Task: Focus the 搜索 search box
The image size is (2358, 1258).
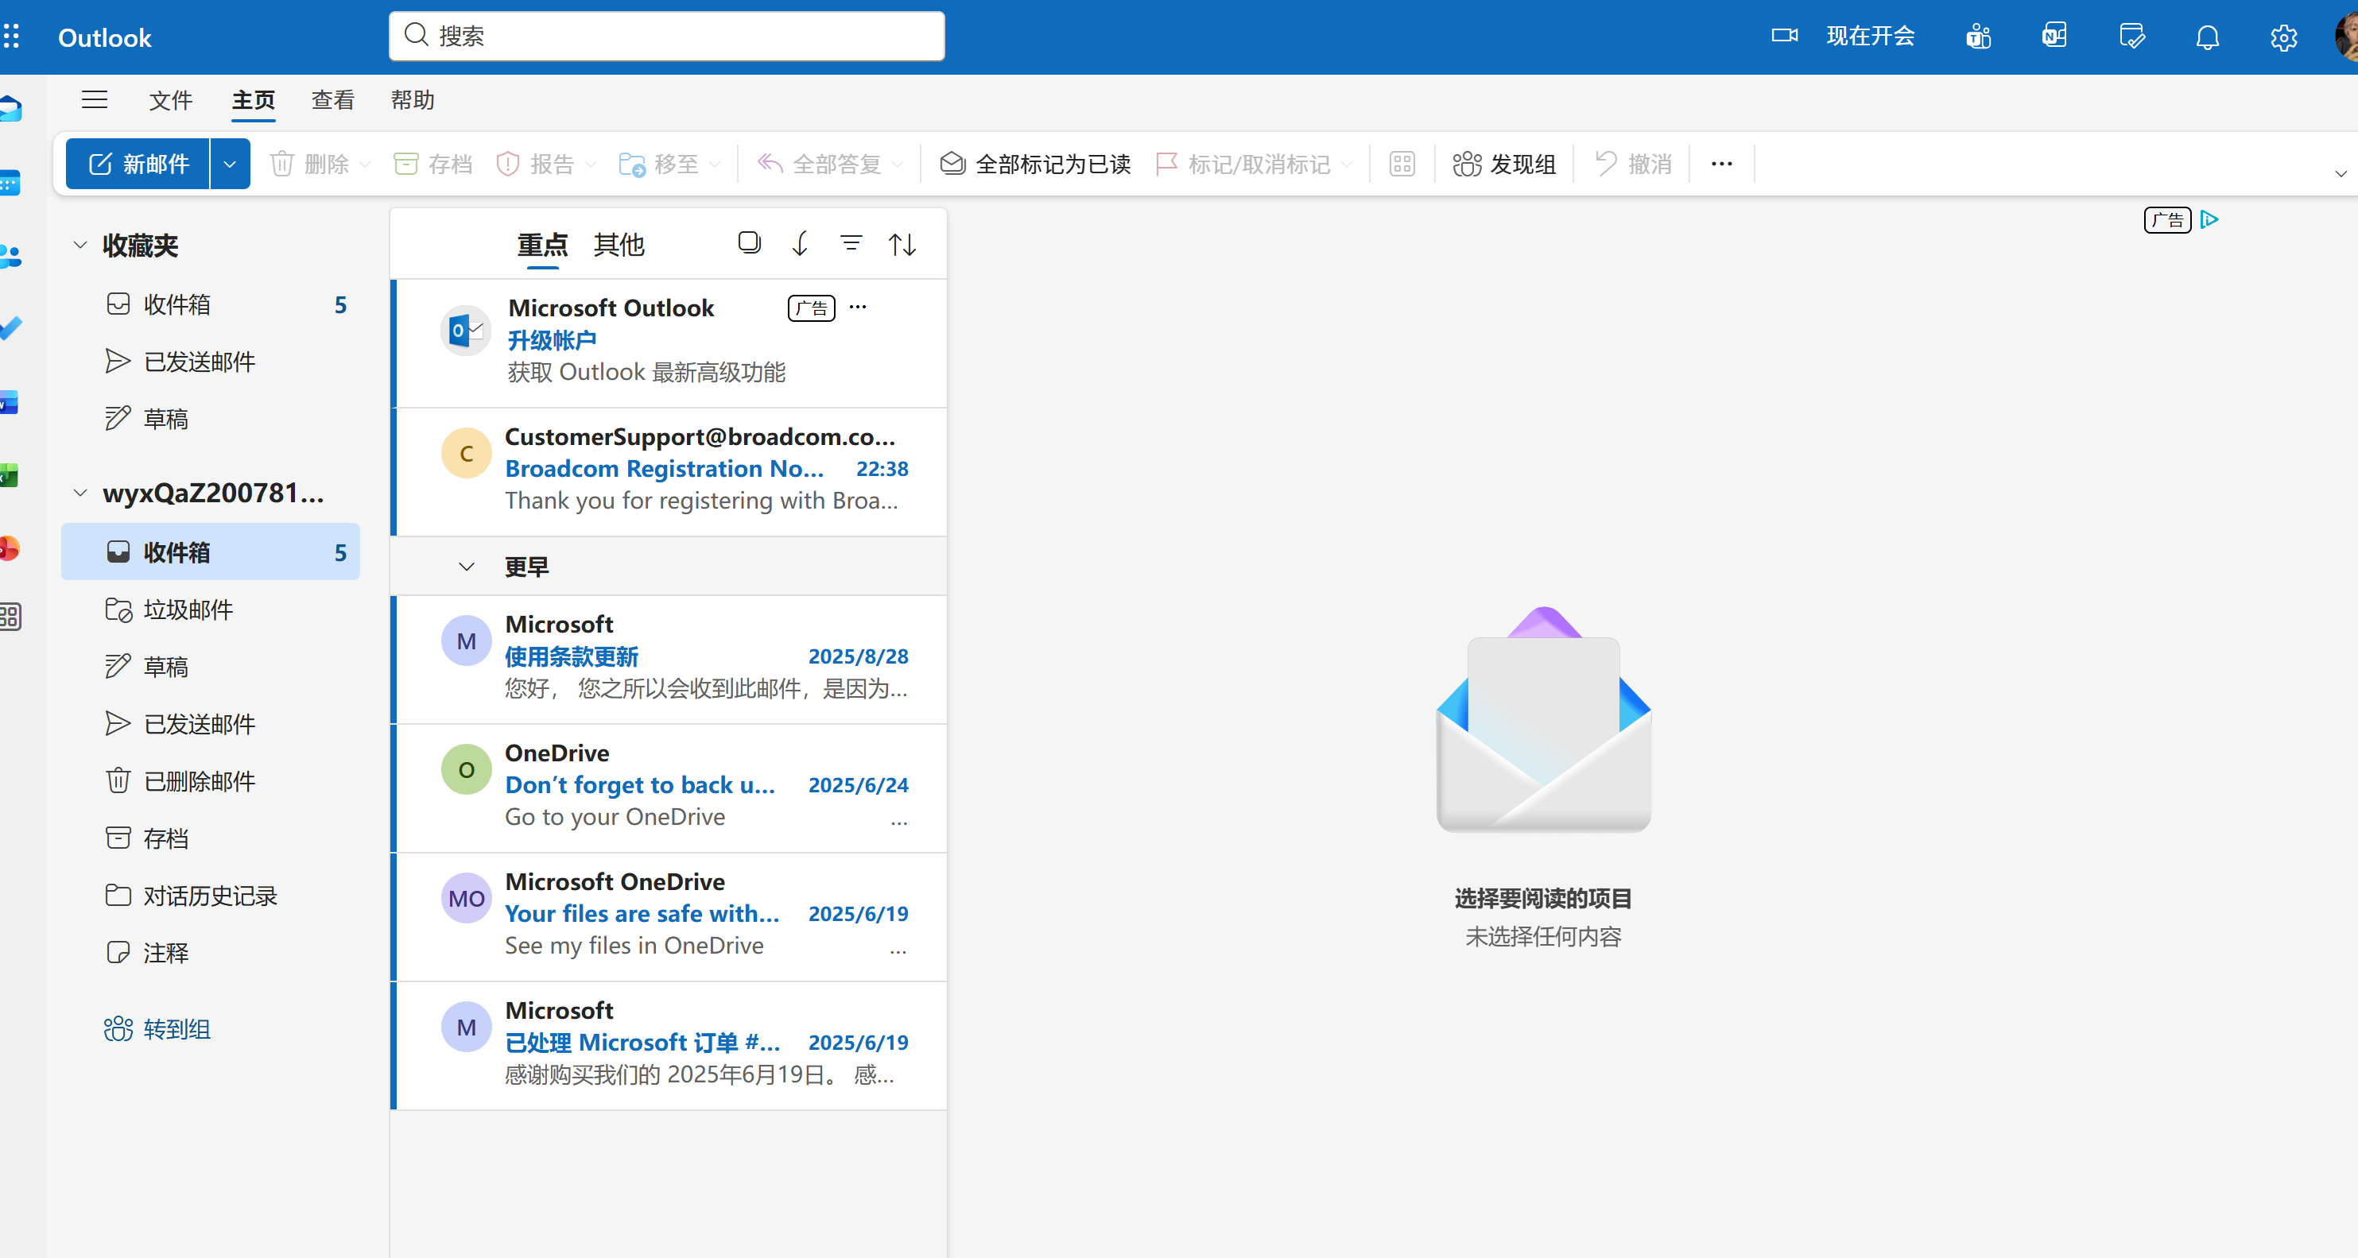Action: 666,36
